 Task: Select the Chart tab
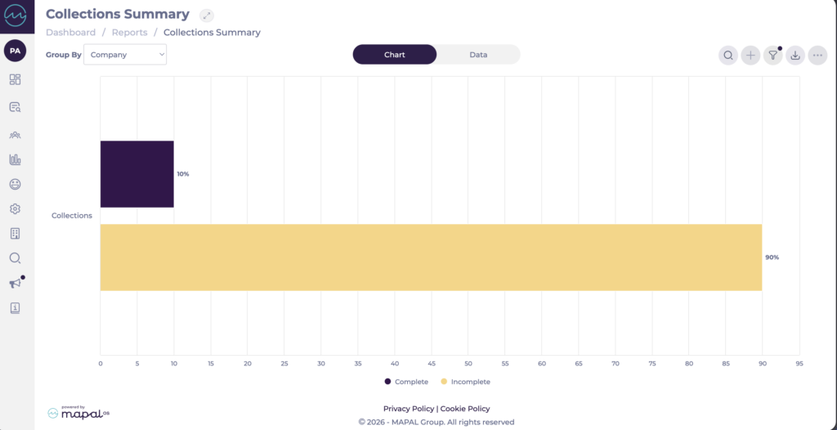point(395,55)
